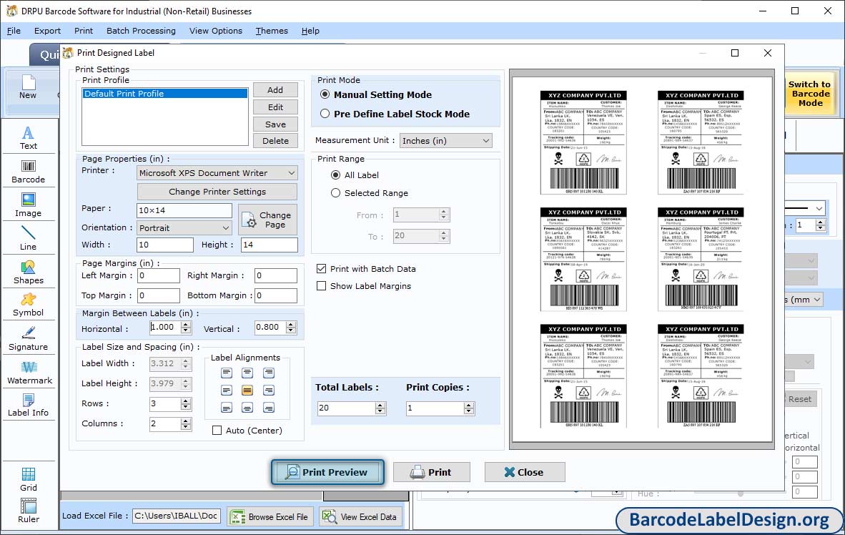Select the Barcode tool in sidebar
845x535 pixels.
point(28,172)
